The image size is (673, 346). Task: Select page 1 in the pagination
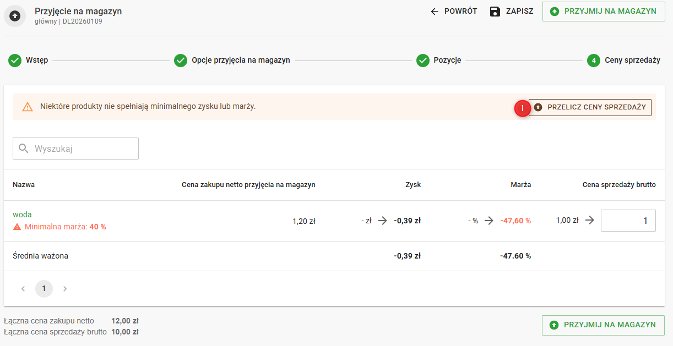point(44,289)
